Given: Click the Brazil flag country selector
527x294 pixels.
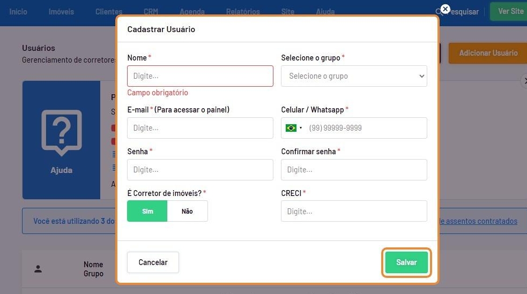Looking at the screenshot, I should click(291, 128).
